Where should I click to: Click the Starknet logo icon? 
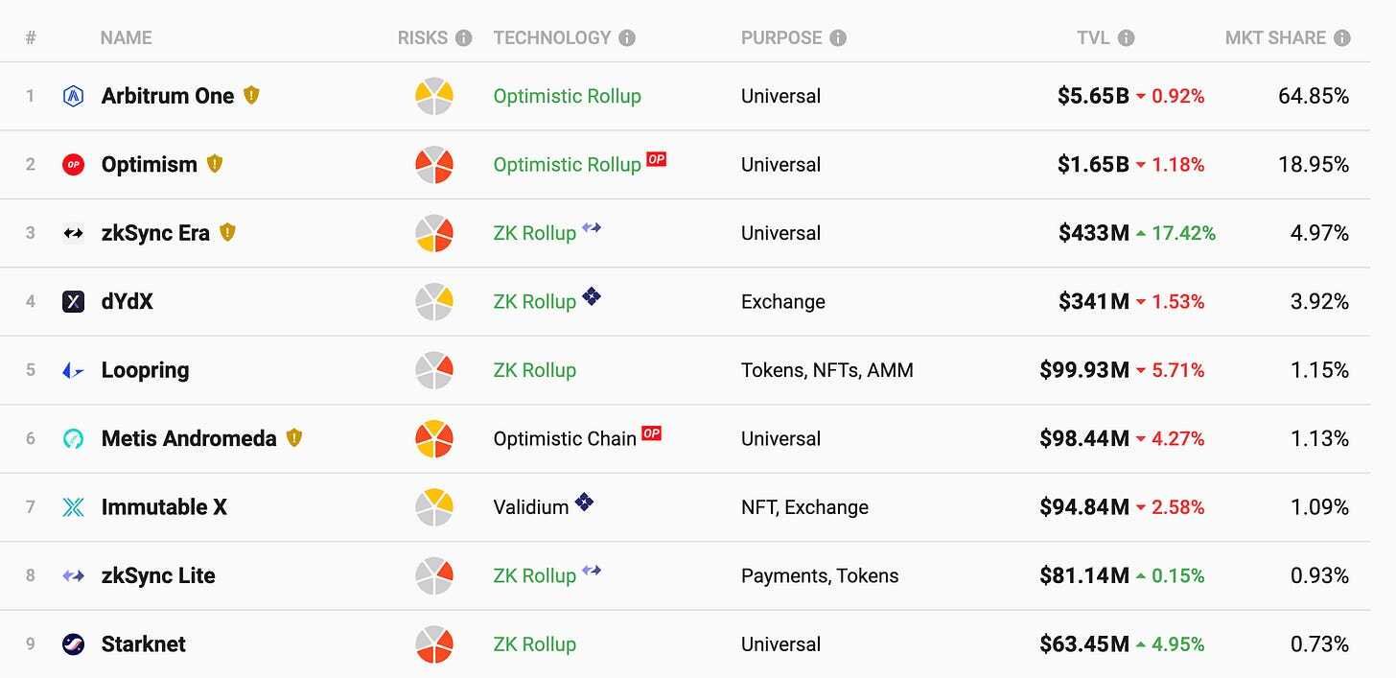coord(73,644)
